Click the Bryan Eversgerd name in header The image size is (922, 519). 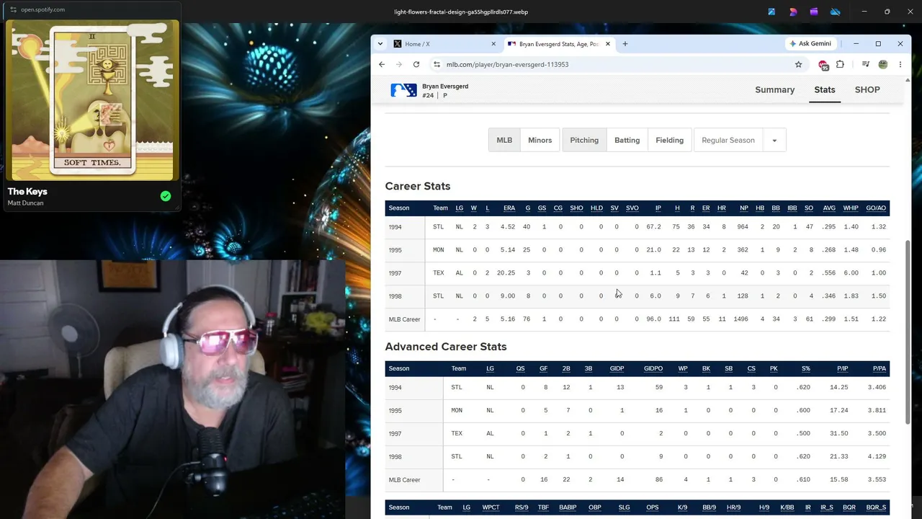pos(445,86)
